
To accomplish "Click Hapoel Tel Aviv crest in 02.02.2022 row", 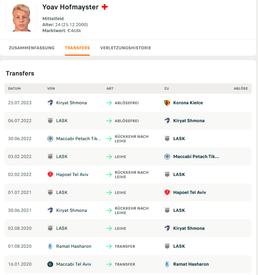I will tap(50, 174).
